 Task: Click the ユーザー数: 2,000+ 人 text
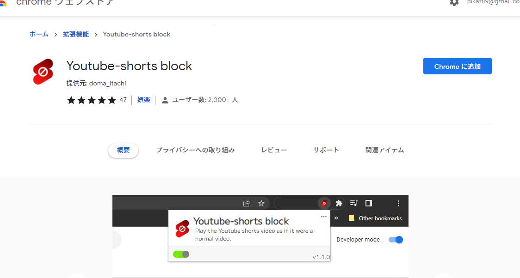pos(205,100)
